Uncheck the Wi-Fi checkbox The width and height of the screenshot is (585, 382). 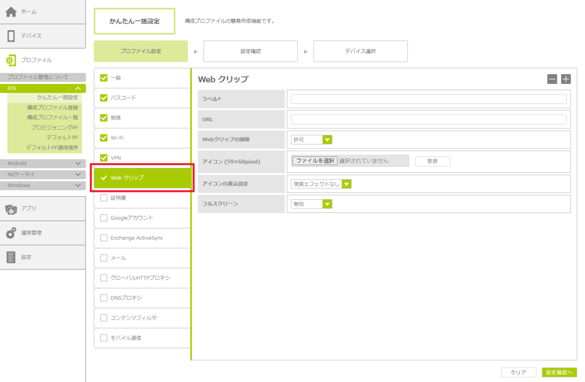(103, 138)
